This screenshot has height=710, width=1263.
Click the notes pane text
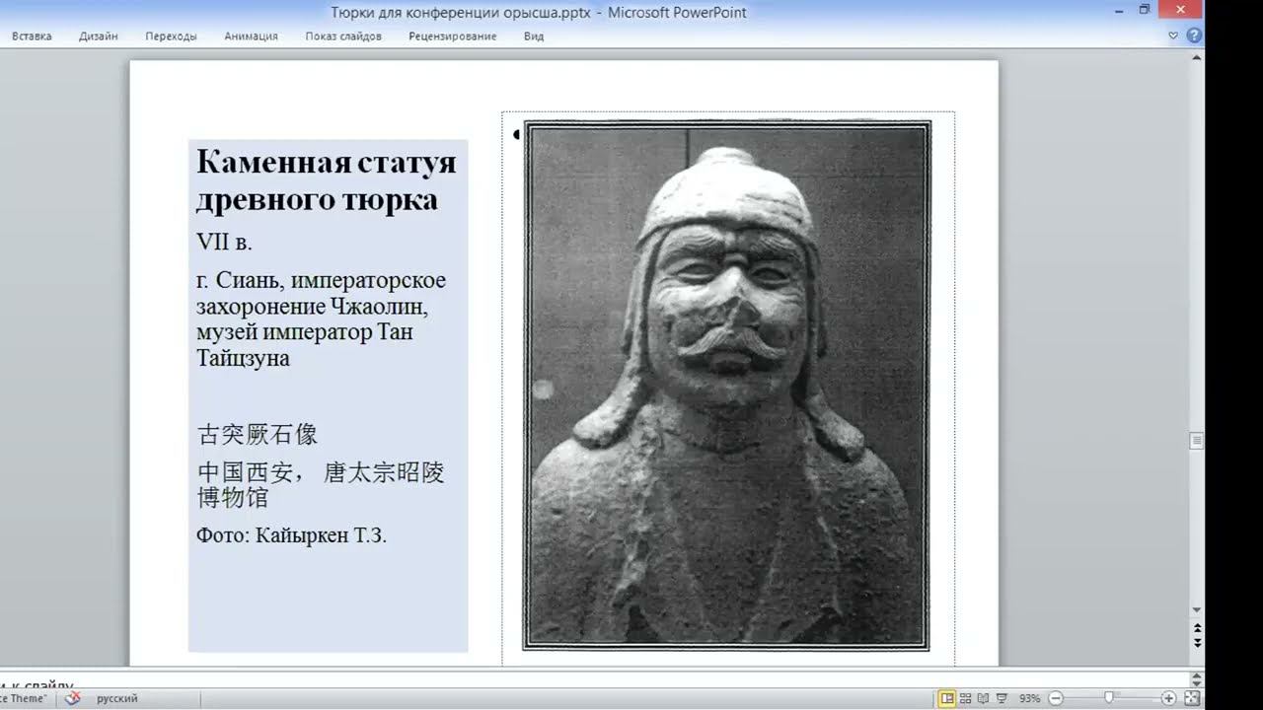[x=37, y=682]
